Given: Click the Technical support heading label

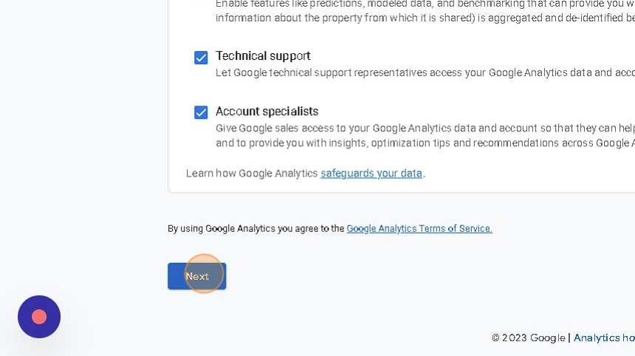Looking at the screenshot, I should coord(263,56).
